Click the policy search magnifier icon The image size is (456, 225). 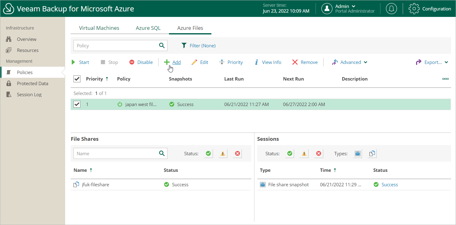[162, 45]
